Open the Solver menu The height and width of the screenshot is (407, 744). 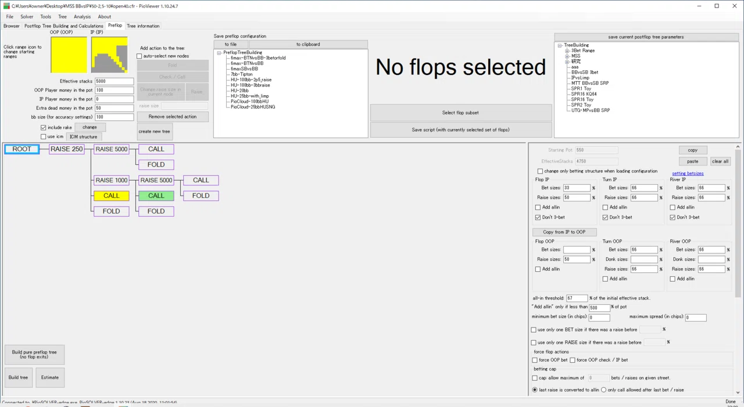click(27, 17)
